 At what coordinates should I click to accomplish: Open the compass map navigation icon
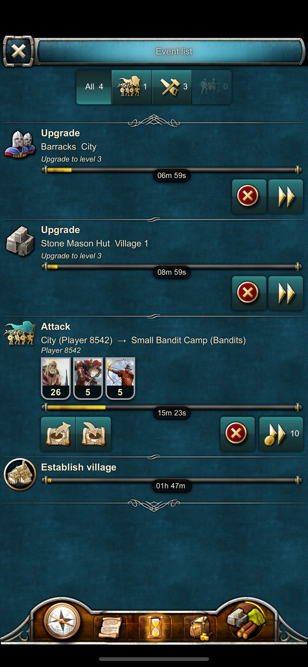(62, 621)
